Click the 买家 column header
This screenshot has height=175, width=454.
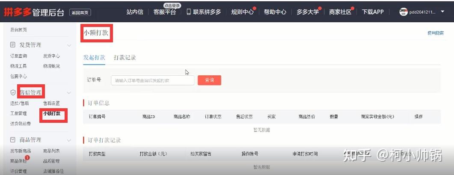point(272,117)
